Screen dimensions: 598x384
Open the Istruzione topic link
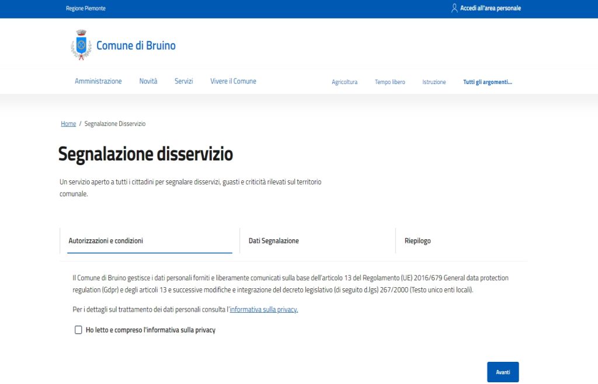coord(434,82)
